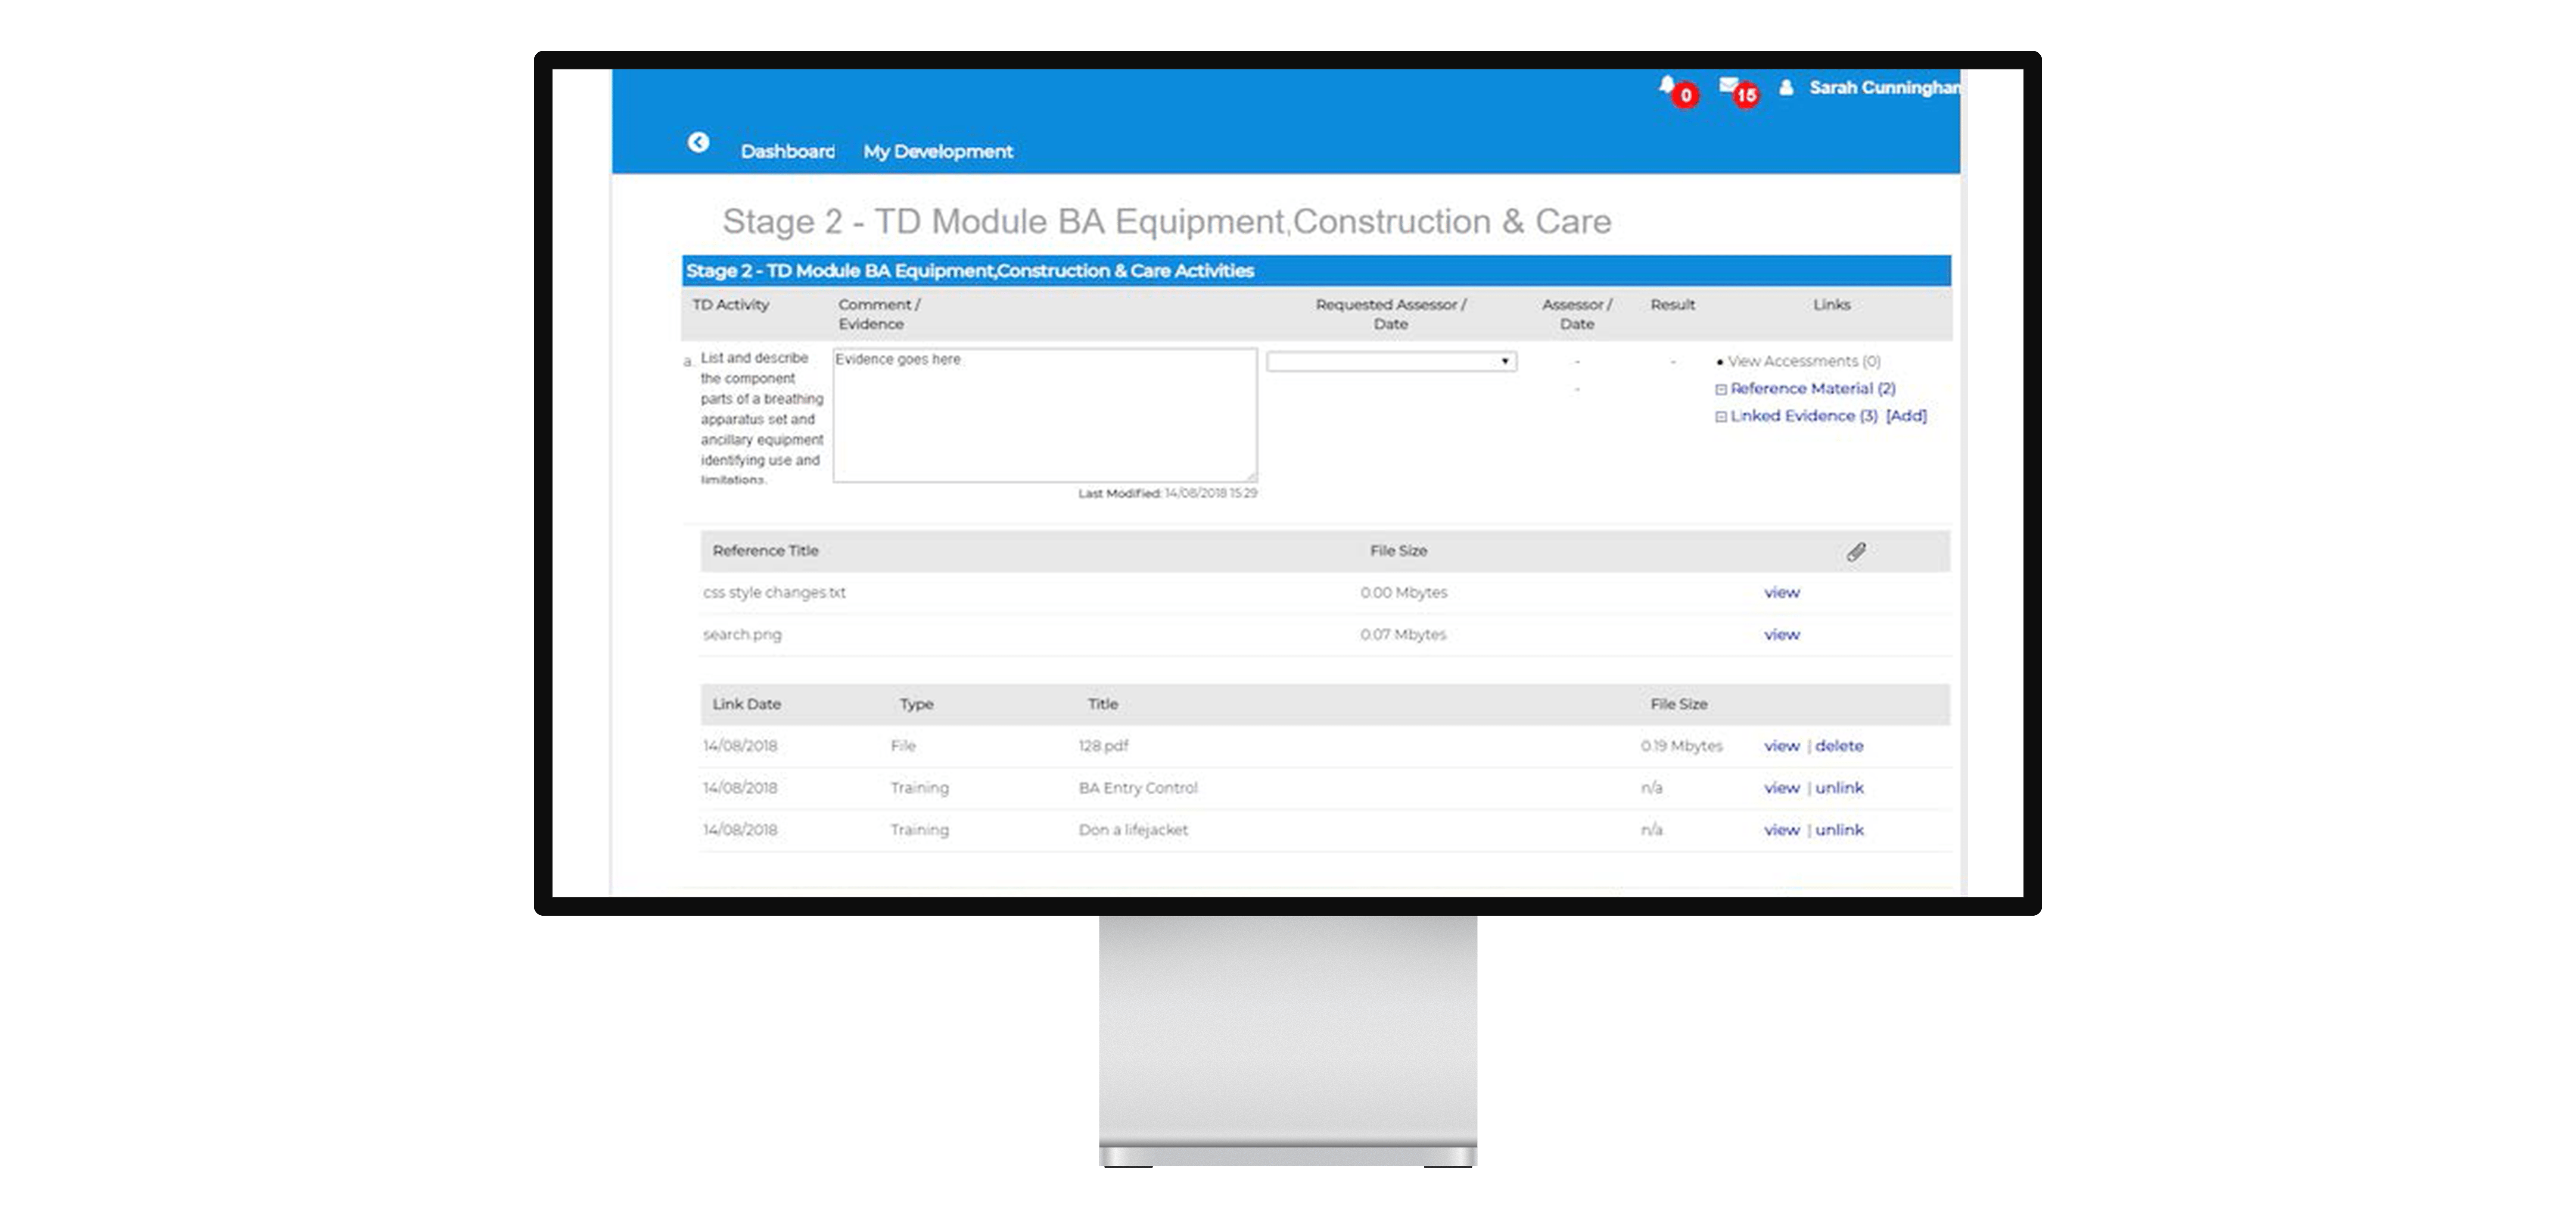The image size is (2576, 1219).
Task: Open the messages envelope icon
Action: coord(1728,86)
